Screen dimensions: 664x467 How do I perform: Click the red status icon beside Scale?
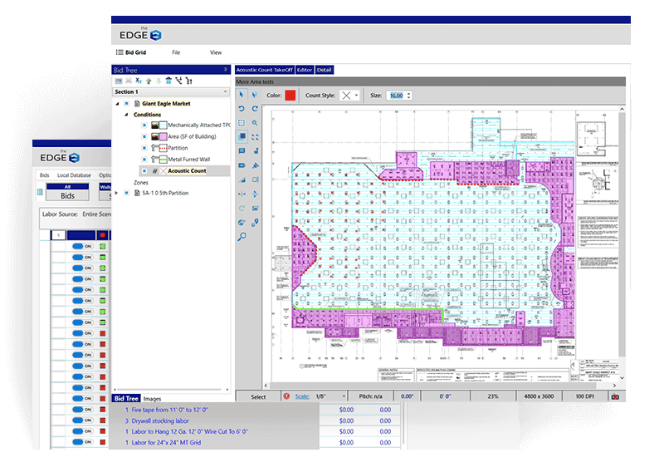coord(286,396)
